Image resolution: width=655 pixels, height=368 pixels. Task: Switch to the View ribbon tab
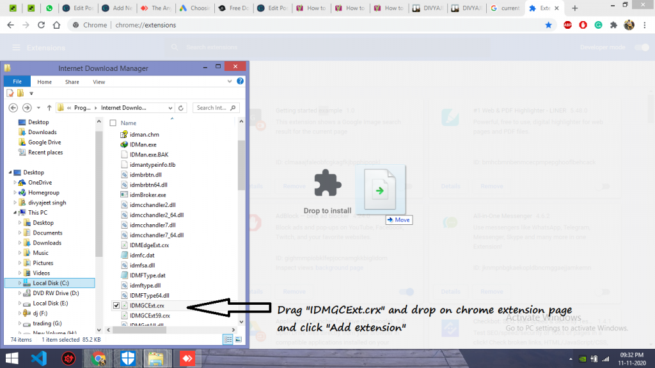(99, 82)
